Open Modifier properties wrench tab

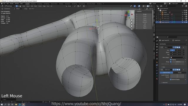[157, 65]
